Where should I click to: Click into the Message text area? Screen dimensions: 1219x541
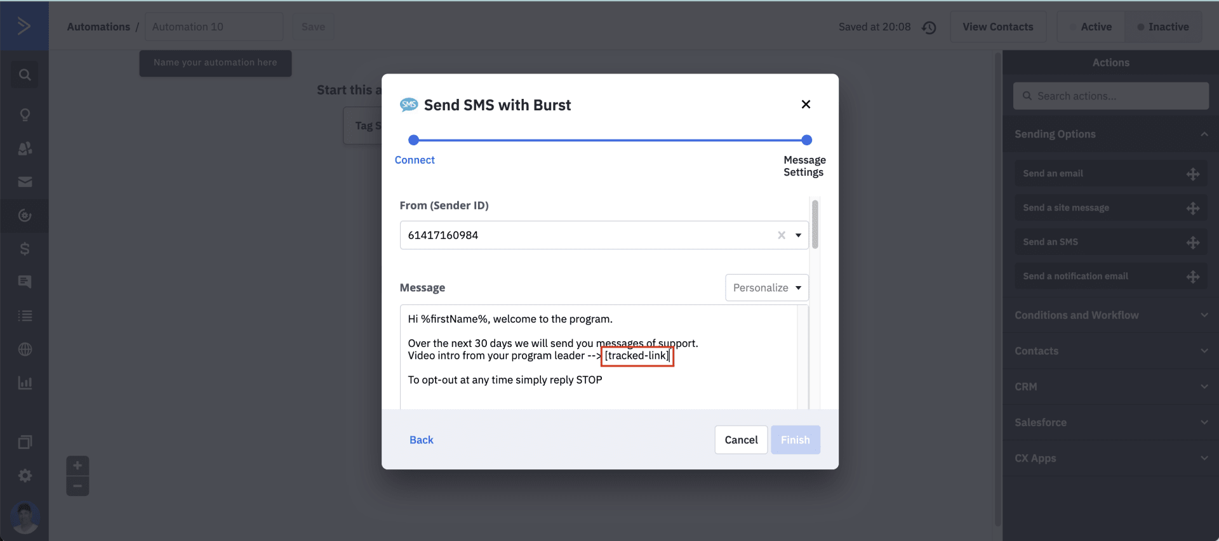(599, 357)
